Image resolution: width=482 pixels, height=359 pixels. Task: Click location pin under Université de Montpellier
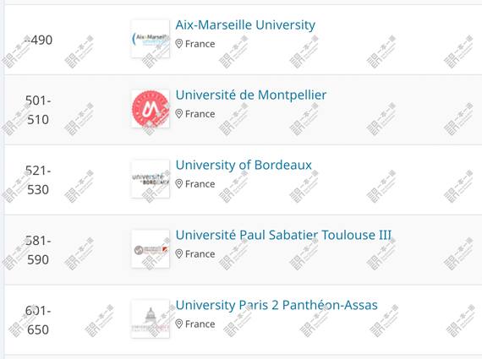(179, 114)
